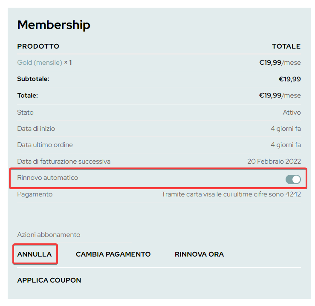Screen dimensions: 315x306
Task: Click the Data ultimo ordine value
Action: click(286, 145)
